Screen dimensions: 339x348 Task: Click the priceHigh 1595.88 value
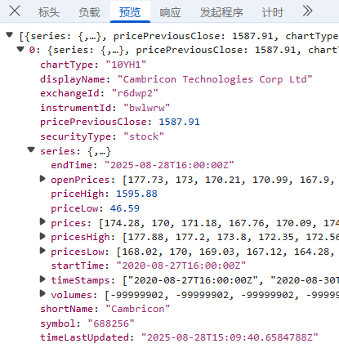(136, 194)
